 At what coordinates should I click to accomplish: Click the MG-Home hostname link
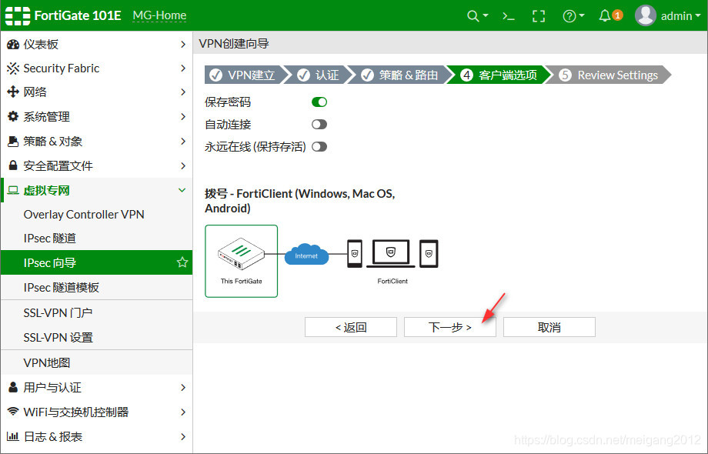tap(159, 16)
